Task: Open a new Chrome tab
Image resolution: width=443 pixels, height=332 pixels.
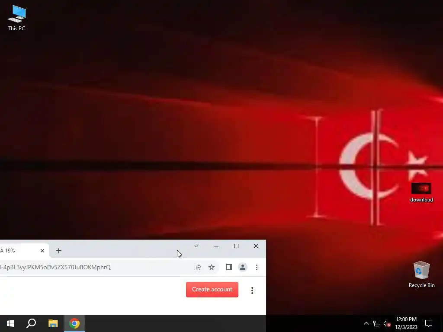Action: tap(59, 251)
